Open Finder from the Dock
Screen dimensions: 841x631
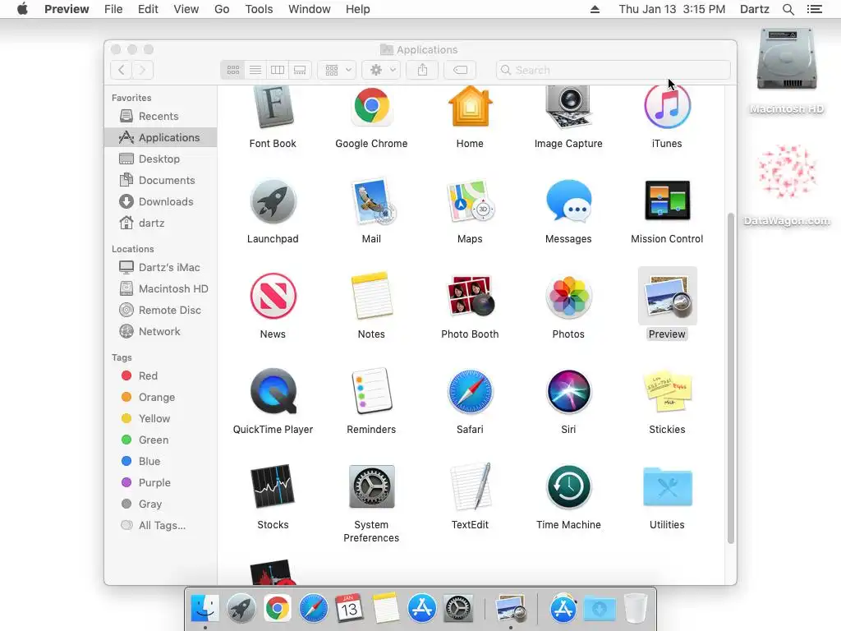pos(205,608)
